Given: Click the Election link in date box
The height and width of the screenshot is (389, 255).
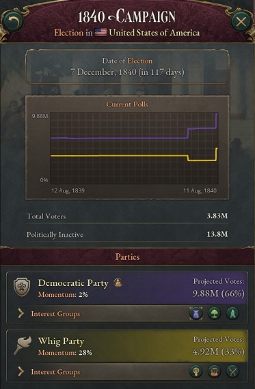Looking at the screenshot, I should [140, 61].
